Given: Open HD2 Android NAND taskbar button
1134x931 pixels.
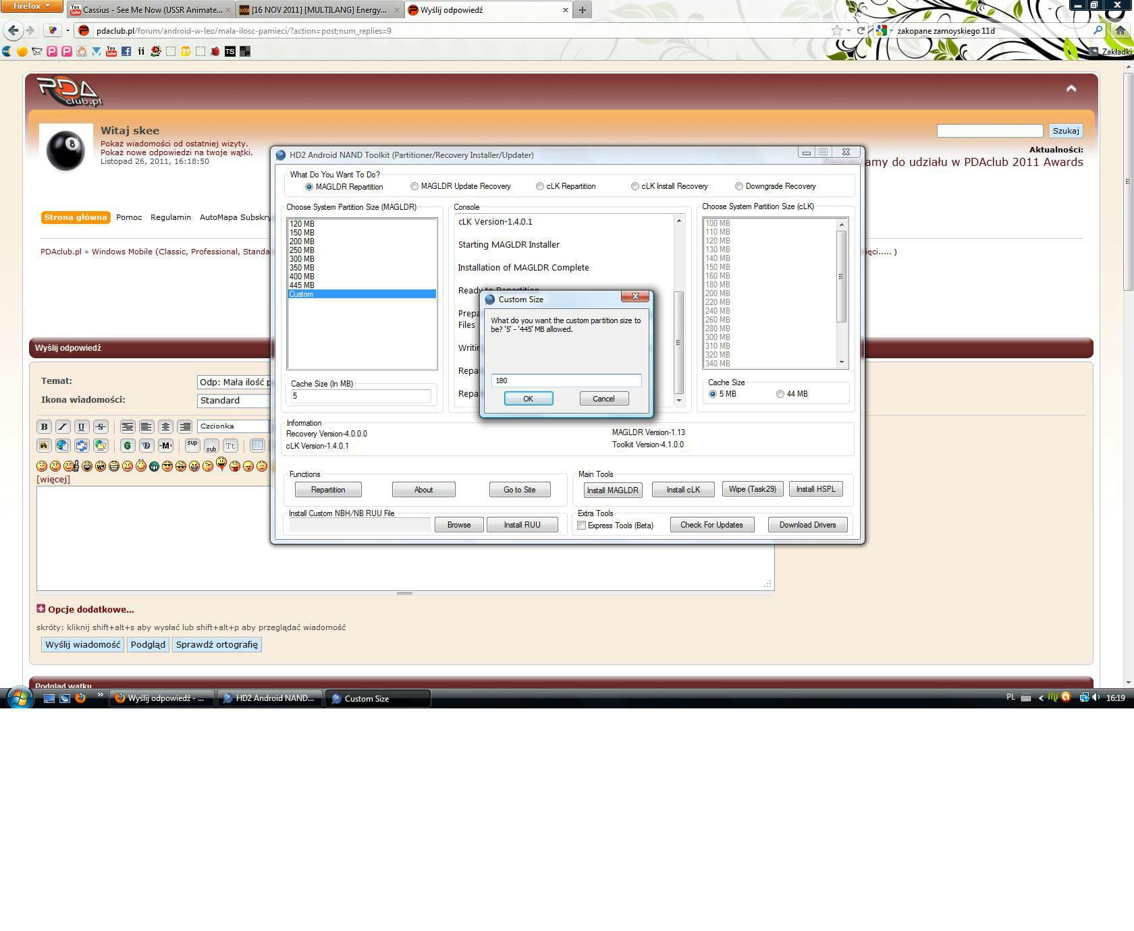Looking at the screenshot, I should pos(269,698).
